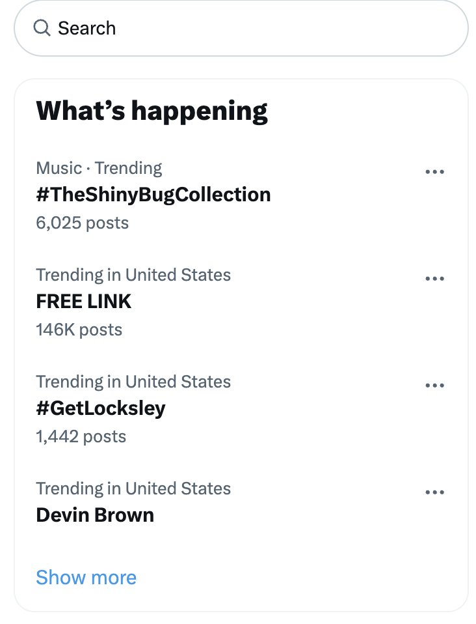Open the three-dot menu beside #GetLocksley
This screenshot has width=476, height=624.
coord(434,386)
